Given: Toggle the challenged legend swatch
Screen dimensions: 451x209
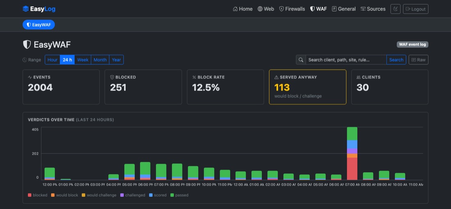Looking at the screenshot, I should click(x=122, y=195).
